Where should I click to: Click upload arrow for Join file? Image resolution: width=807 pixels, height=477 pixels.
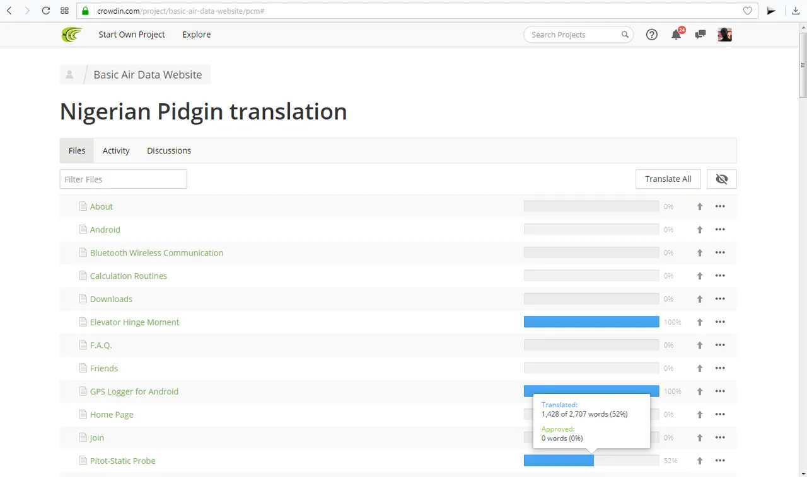tap(699, 437)
